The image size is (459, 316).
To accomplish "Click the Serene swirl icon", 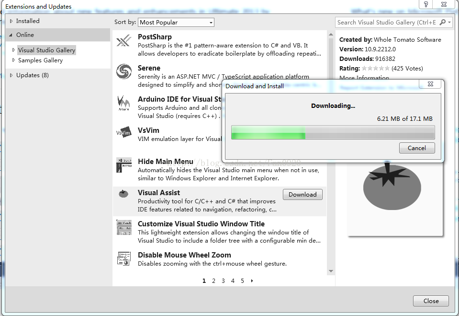I will [123, 71].
